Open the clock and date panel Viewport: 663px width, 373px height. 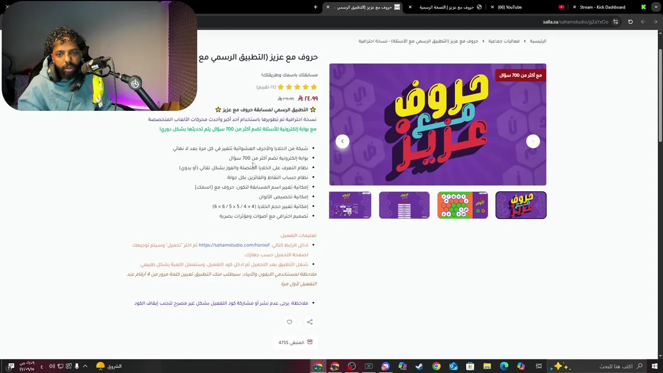click(27, 366)
